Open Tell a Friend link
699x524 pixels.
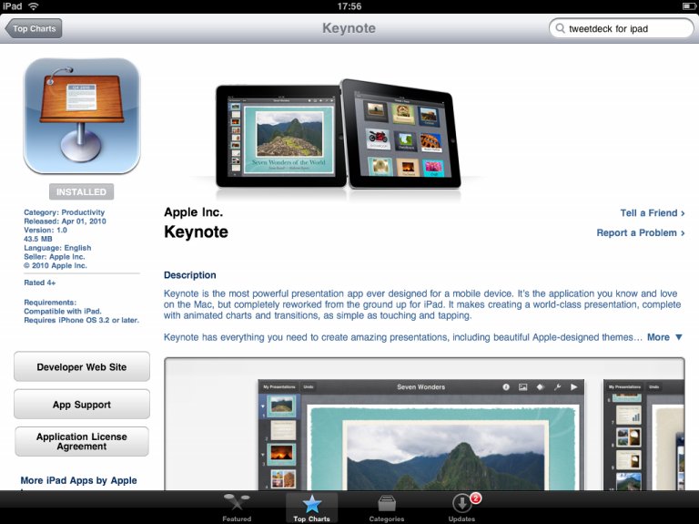pos(652,213)
